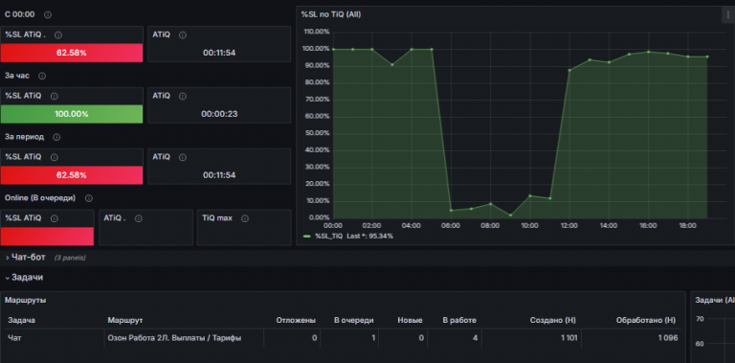Screen dimensions: 735x363
Task: Sort table by Маршрут column header
Action: (125, 320)
